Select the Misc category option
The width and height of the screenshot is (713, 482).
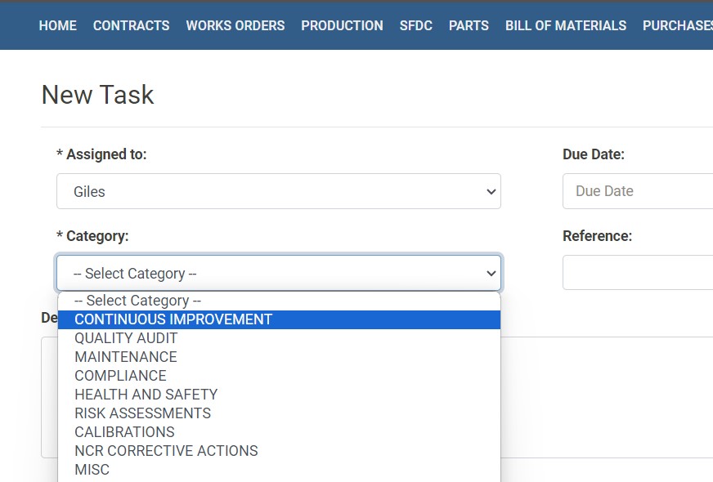[x=92, y=470]
